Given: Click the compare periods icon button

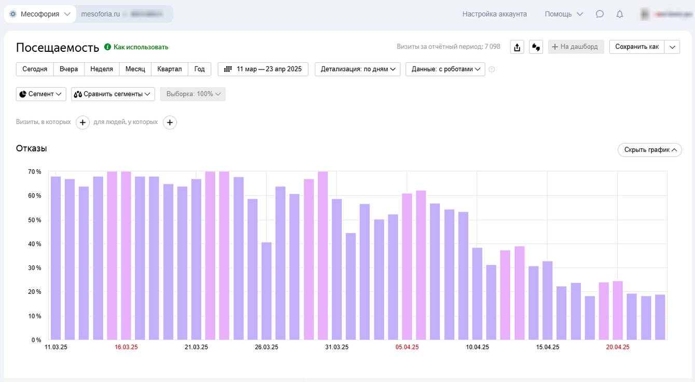Looking at the screenshot, I should pyautogui.click(x=536, y=47).
